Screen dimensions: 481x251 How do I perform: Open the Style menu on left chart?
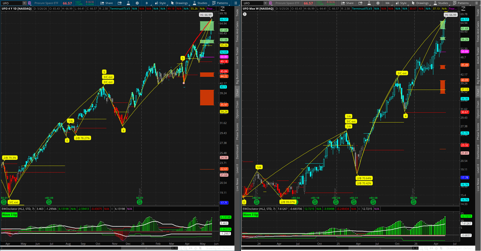160,3
